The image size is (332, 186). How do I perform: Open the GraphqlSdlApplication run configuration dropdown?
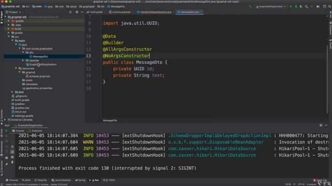[271, 7]
